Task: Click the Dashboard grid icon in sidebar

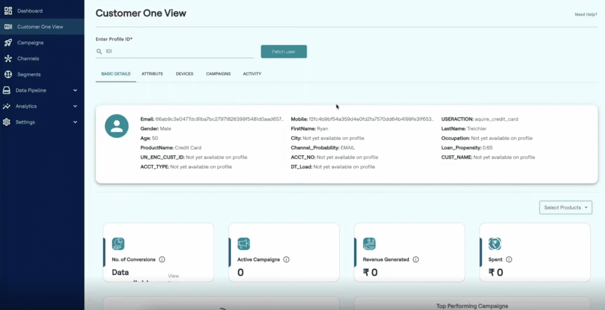Action: [8, 11]
